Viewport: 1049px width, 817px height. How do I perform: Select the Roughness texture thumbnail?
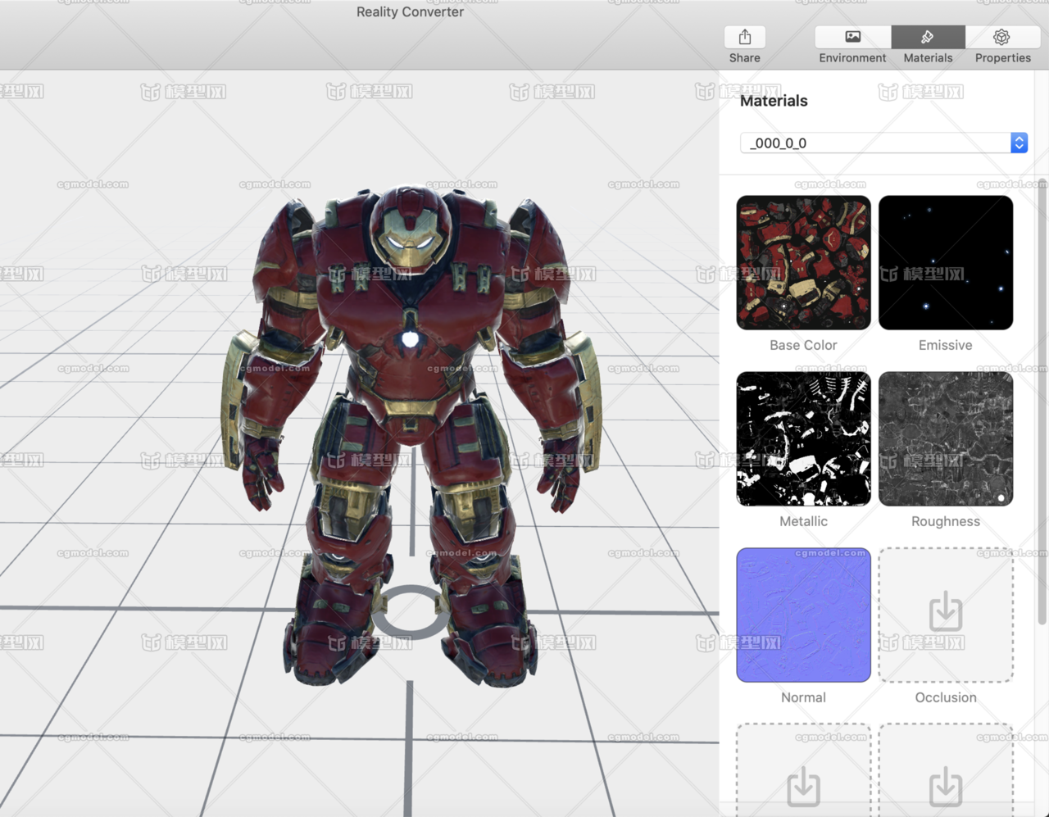click(946, 438)
